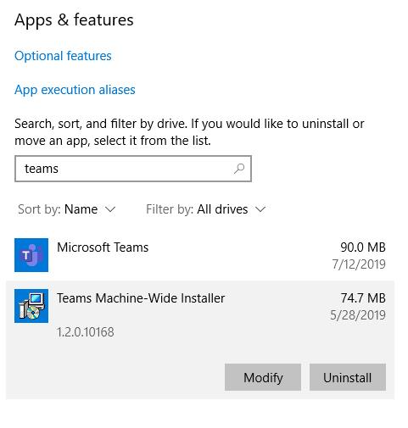
Task: Select the Teams Machine-Wide Installer entry
Action: (x=200, y=340)
